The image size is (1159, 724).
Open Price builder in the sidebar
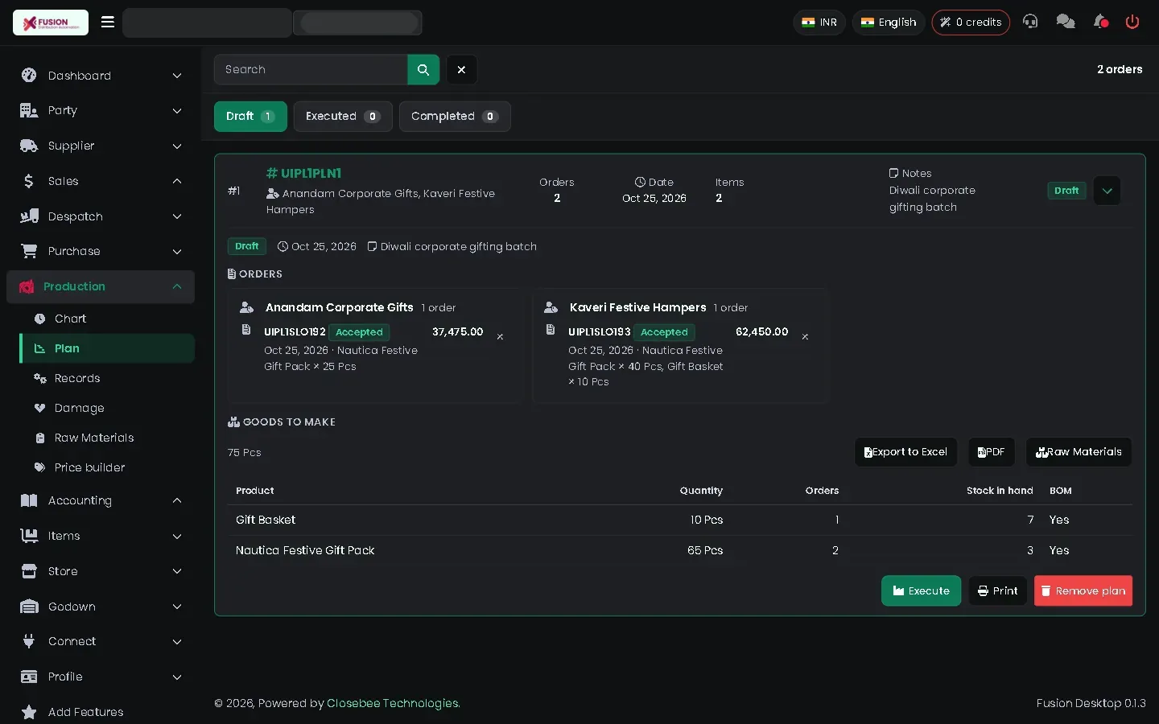coord(107,467)
